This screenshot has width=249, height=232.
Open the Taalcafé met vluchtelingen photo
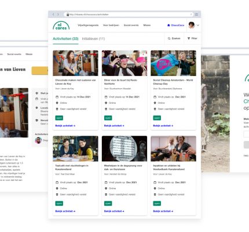point(75,148)
